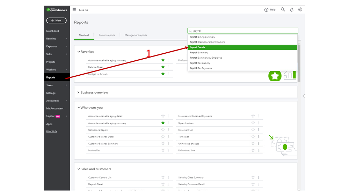
Task: Open more options for Invoice List
Action: pyautogui.click(x=168, y=150)
